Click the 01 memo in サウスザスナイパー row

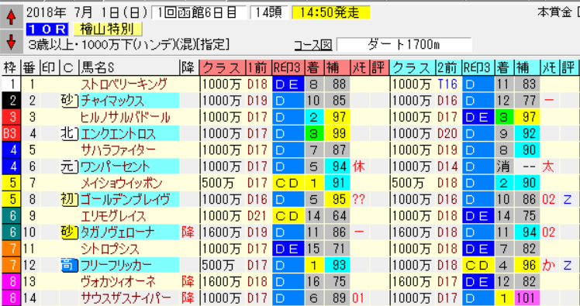click(x=358, y=298)
